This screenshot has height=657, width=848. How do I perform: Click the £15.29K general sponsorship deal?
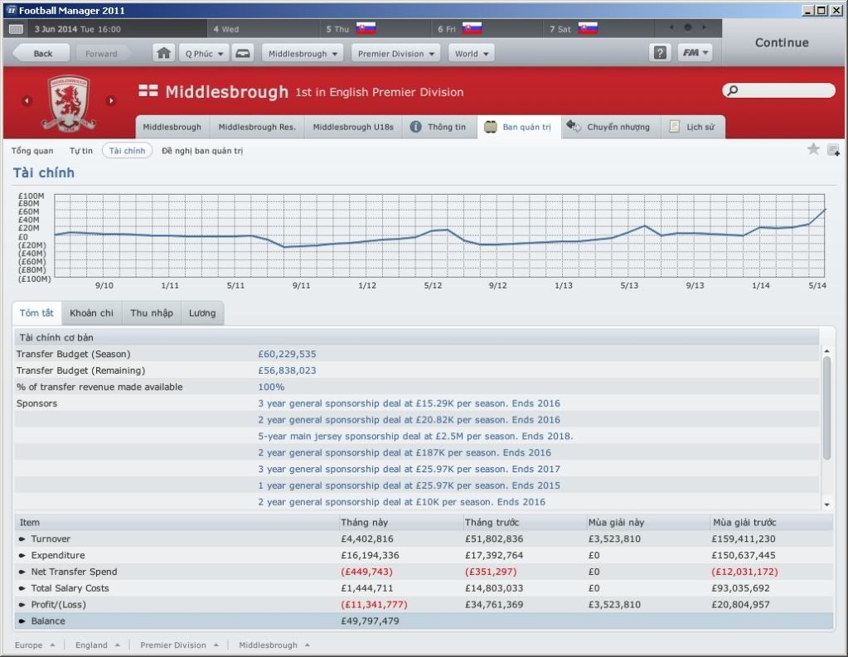pyautogui.click(x=409, y=403)
